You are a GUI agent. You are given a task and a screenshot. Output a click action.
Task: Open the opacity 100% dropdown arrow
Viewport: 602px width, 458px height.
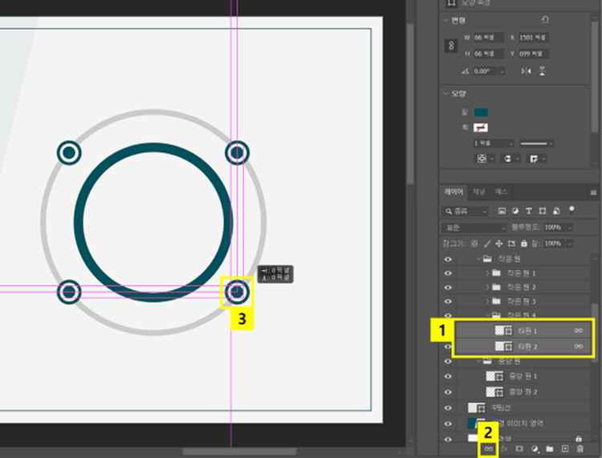pyautogui.click(x=570, y=227)
